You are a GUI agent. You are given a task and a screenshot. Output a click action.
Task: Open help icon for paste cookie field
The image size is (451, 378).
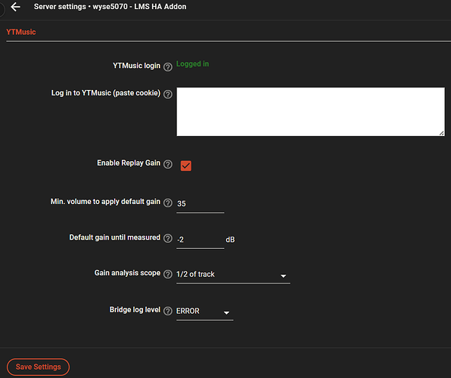coord(168,94)
